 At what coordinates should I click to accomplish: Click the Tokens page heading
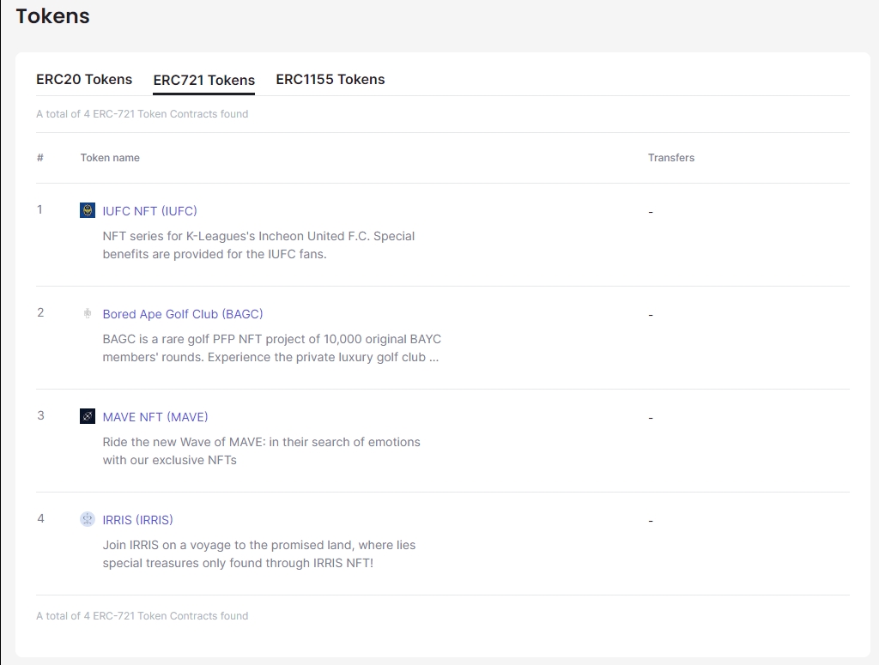pos(52,15)
